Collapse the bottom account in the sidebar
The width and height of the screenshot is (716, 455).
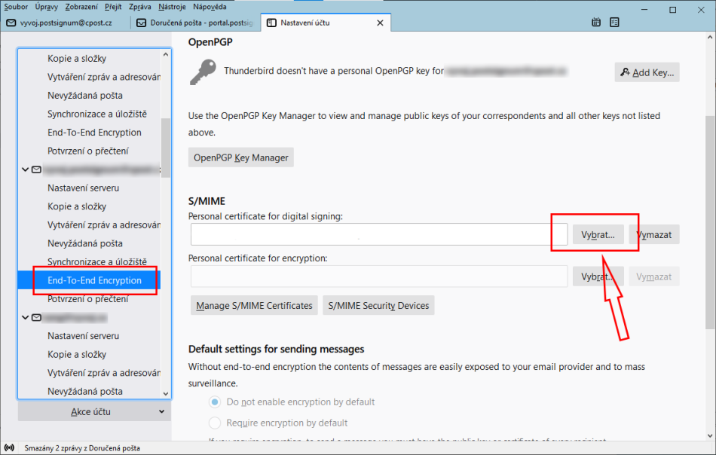coord(25,317)
